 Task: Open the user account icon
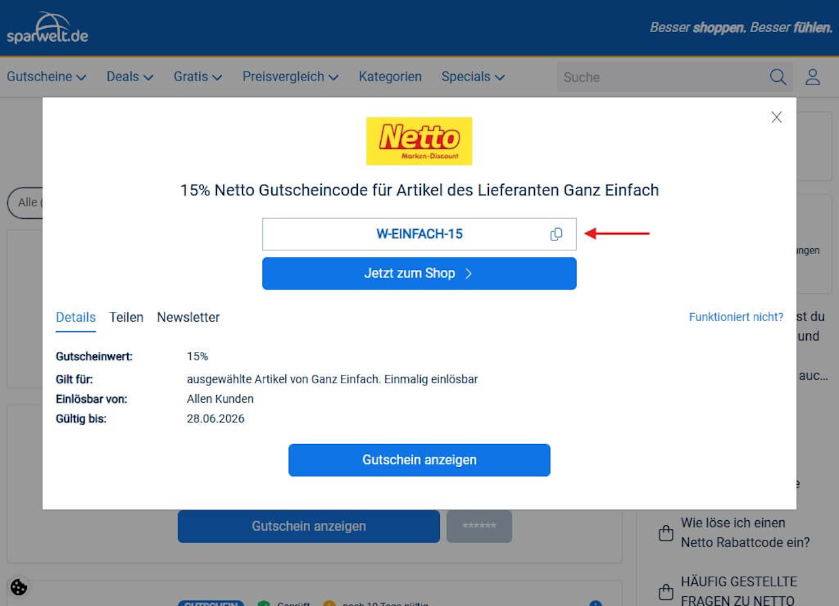(813, 77)
